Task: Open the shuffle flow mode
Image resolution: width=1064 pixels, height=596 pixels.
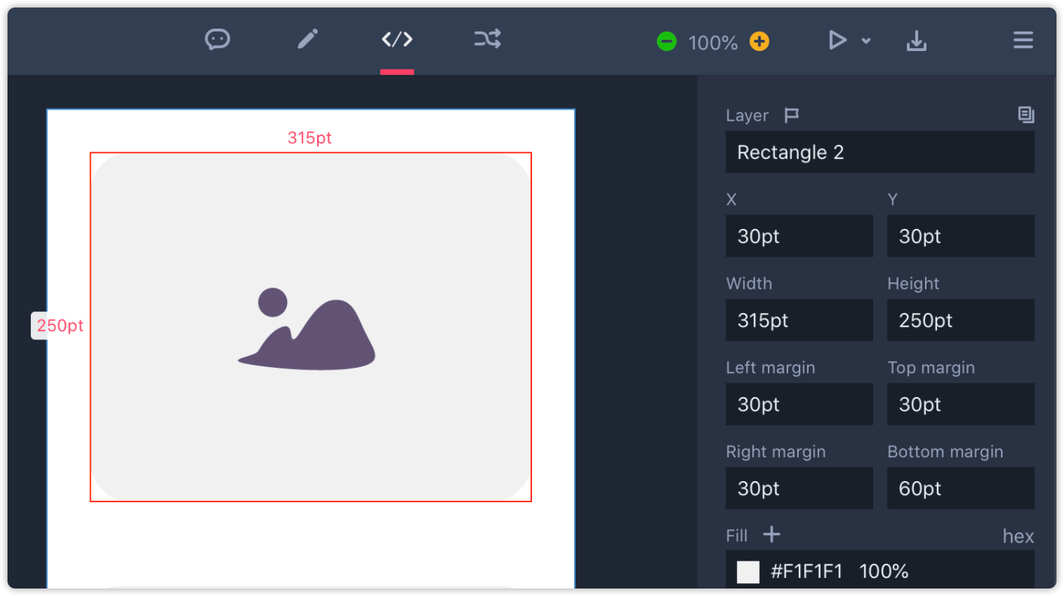Action: pos(488,39)
